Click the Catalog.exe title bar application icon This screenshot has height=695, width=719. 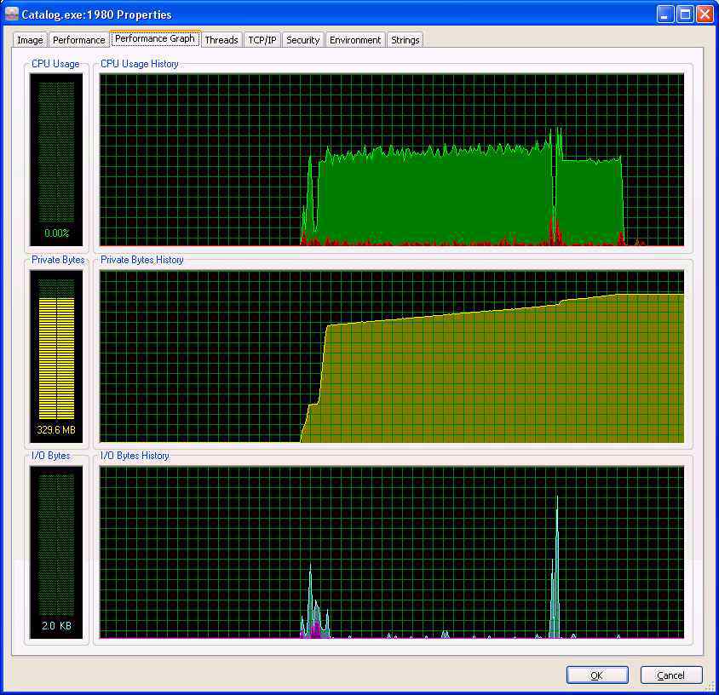[12, 14]
